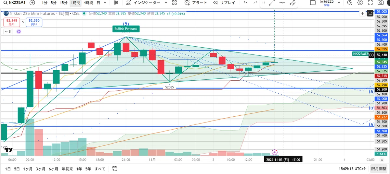This screenshot has height=174, width=390.
Task: Click the 53,005 price label
Action: pos(381,12)
